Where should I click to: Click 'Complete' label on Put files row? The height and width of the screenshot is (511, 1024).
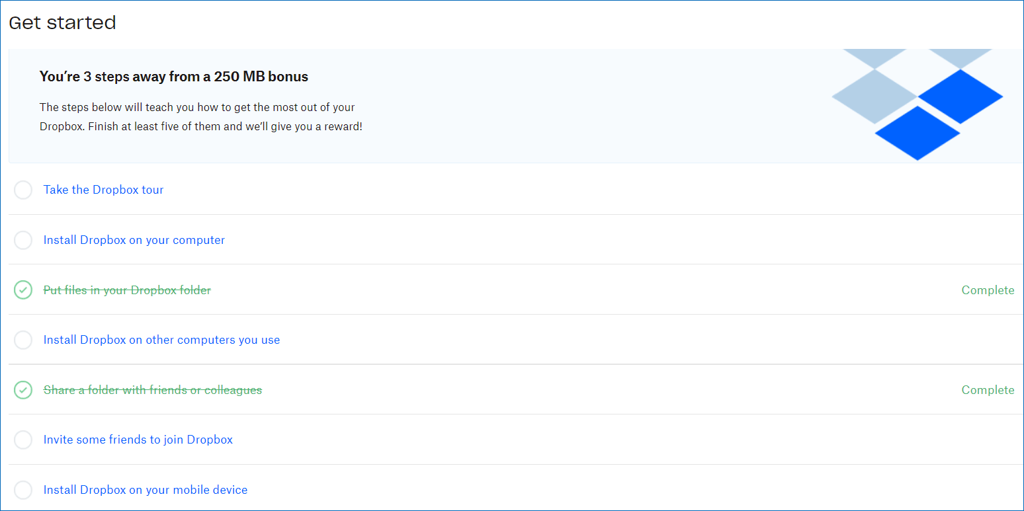point(988,290)
